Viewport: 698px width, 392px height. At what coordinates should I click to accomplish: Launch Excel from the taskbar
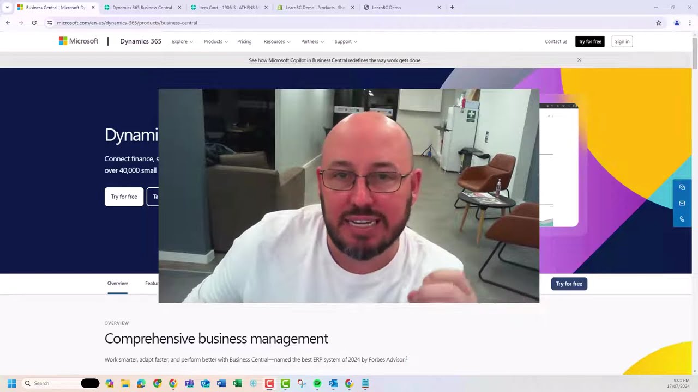coord(237,383)
